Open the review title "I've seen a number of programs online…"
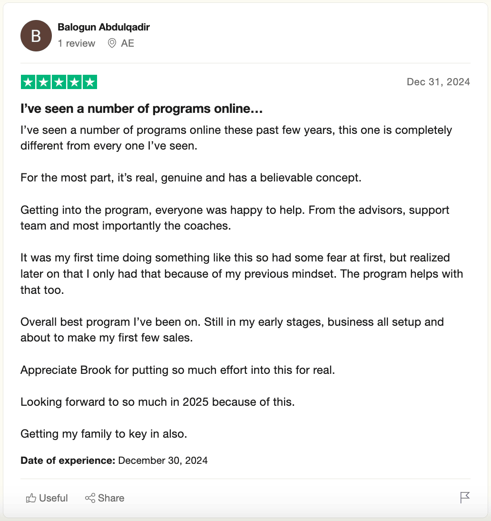This screenshot has height=521, width=491. [142, 109]
